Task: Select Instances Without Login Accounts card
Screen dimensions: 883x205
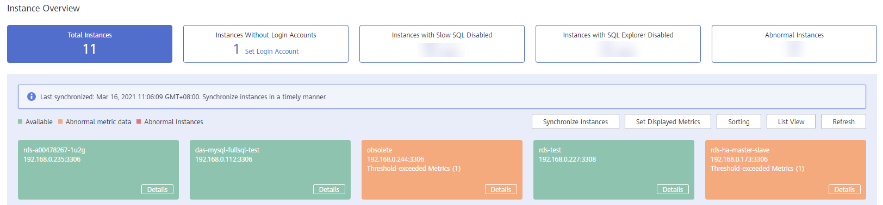Action: click(x=266, y=44)
